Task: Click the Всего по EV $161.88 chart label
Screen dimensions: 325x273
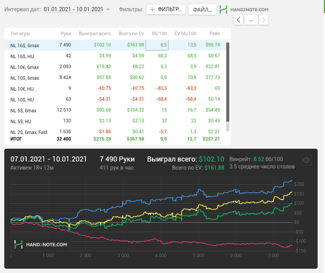Action: pos(198,168)
